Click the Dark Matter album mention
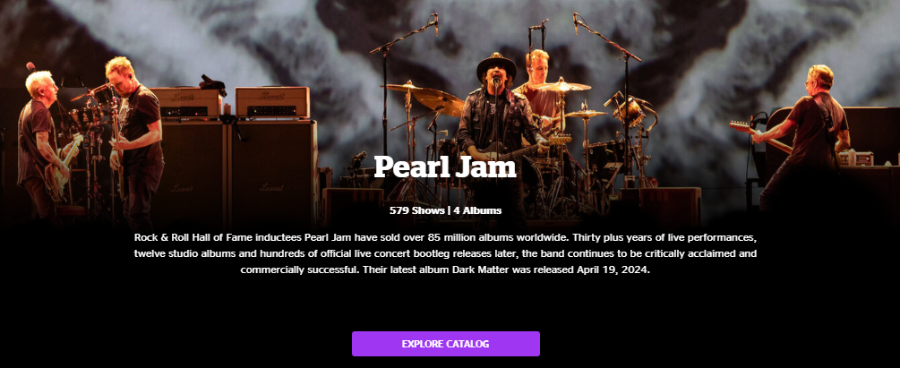The height and width of the screenshot is (368, 900). pos(480,270)
